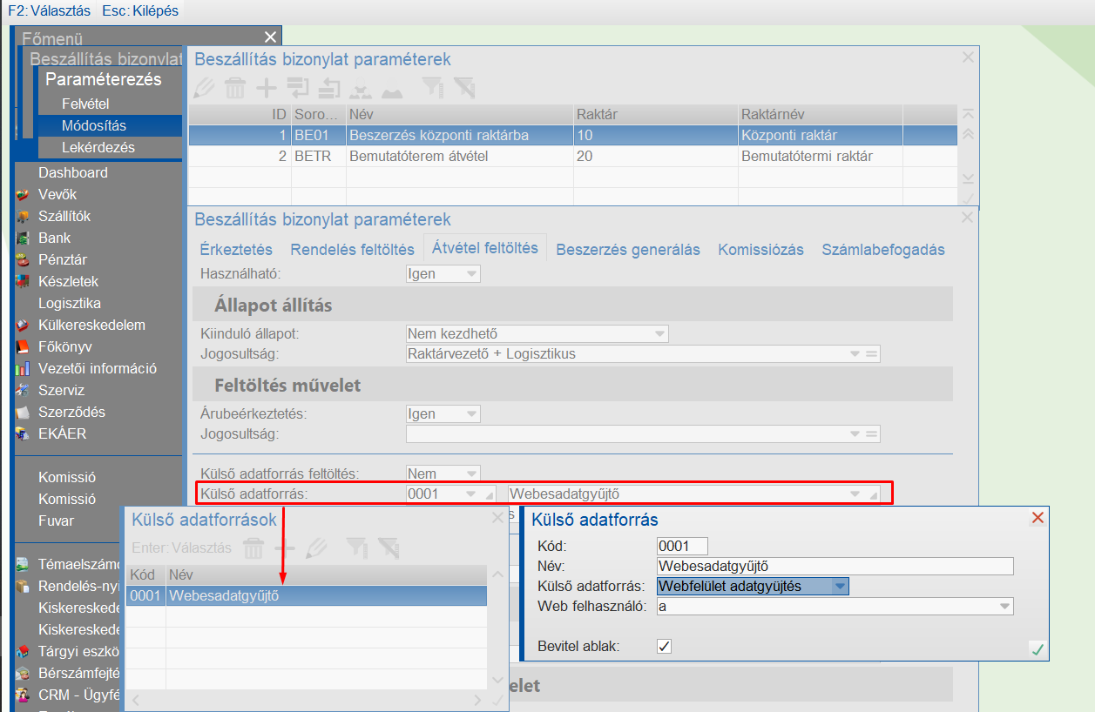The width and height of the screenshot is (1095, 712).
Task: Switch to the Számlabefogadás tab
Action: 883,249
